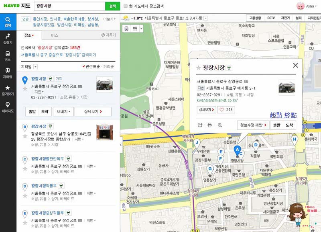The image size is (321, 232).
Task: Star the popup's 광장시장 as favorite
Action: click(x=198, y=68)
